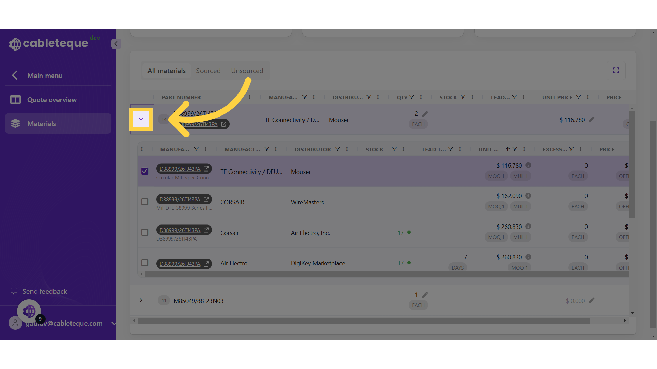Open user account dropdown chevron

tap(114, 323)
